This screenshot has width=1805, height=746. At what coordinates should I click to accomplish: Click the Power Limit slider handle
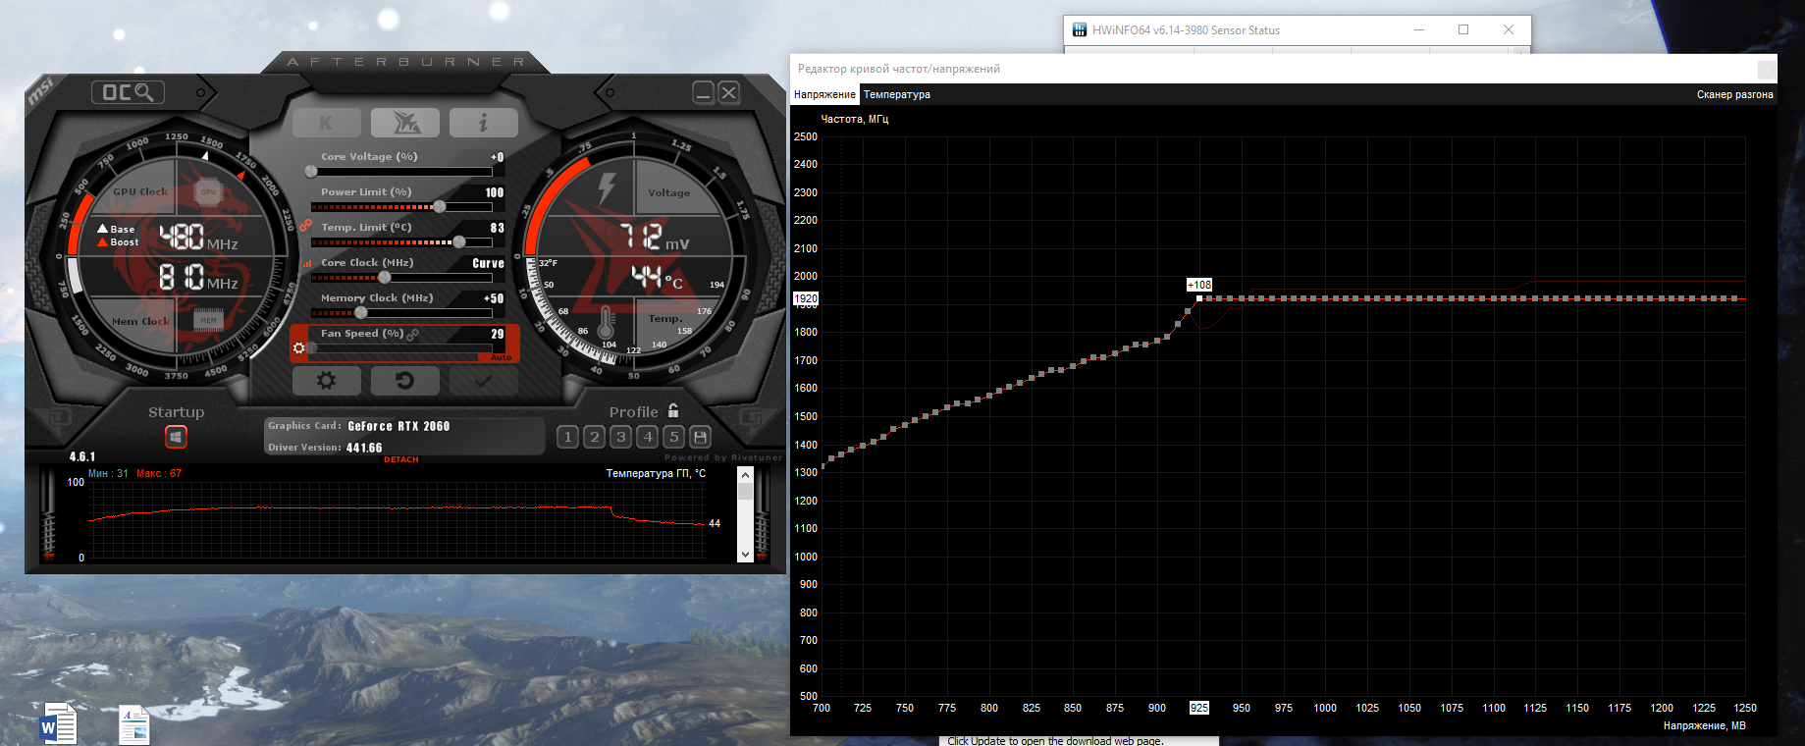pos(440,206)
